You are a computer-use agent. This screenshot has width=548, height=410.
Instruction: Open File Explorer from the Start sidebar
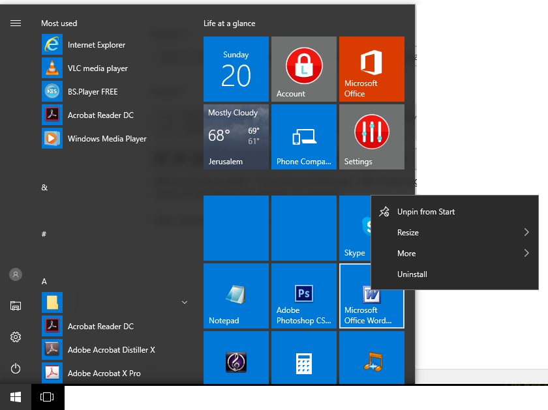[x=16, y=306]
